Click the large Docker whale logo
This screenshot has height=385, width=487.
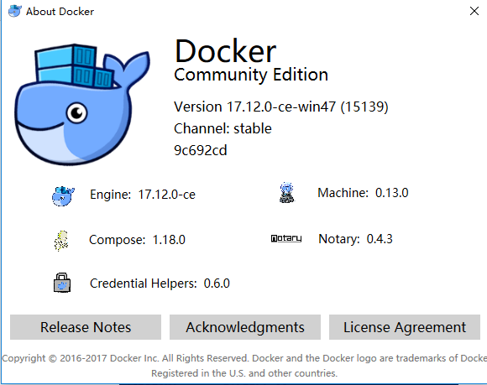(x=82, y=104)
